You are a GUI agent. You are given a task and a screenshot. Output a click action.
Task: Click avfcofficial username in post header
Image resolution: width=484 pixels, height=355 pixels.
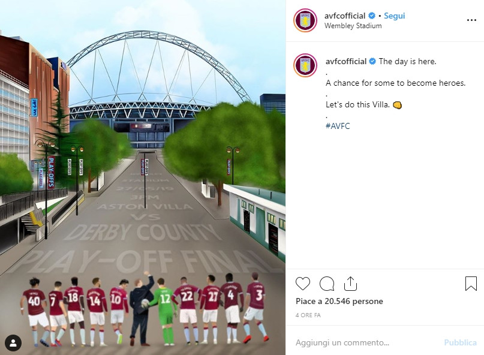[x=345, y=16]
